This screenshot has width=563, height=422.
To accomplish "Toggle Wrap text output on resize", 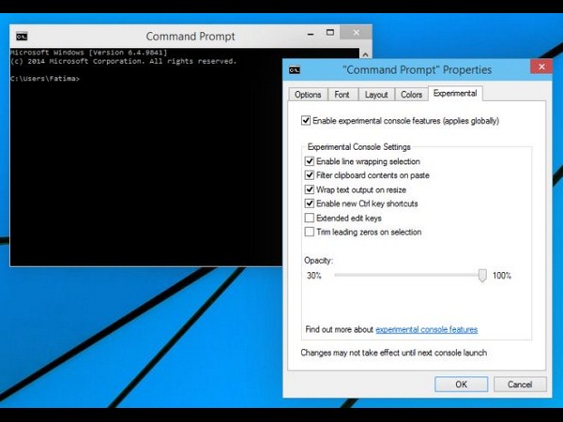I will click(311, 189).
